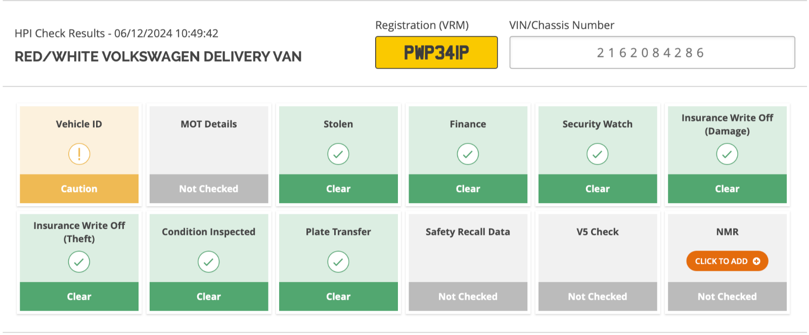Click the Finance tile checkmark icon

[468, 154]
